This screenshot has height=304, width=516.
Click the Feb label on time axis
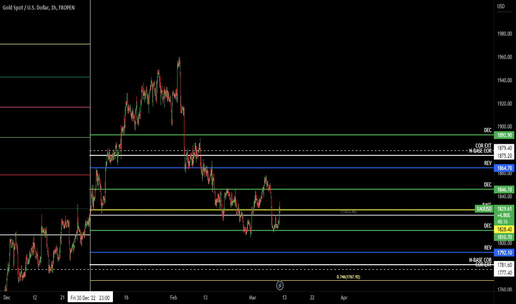click(x=173, y=298)
